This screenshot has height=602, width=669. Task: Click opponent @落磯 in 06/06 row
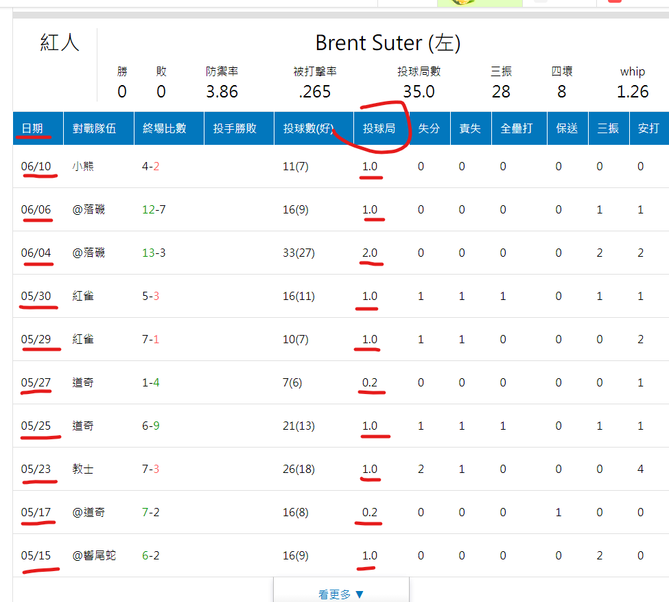coord(89,209)
